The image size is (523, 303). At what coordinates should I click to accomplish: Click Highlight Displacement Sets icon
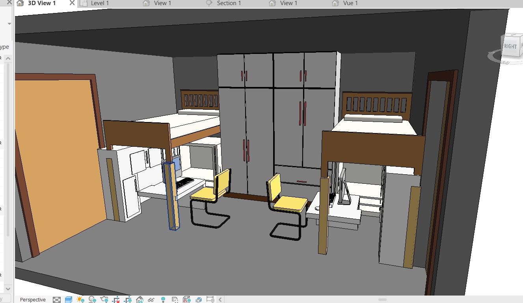pyautogui.click(x=199, y=300)
